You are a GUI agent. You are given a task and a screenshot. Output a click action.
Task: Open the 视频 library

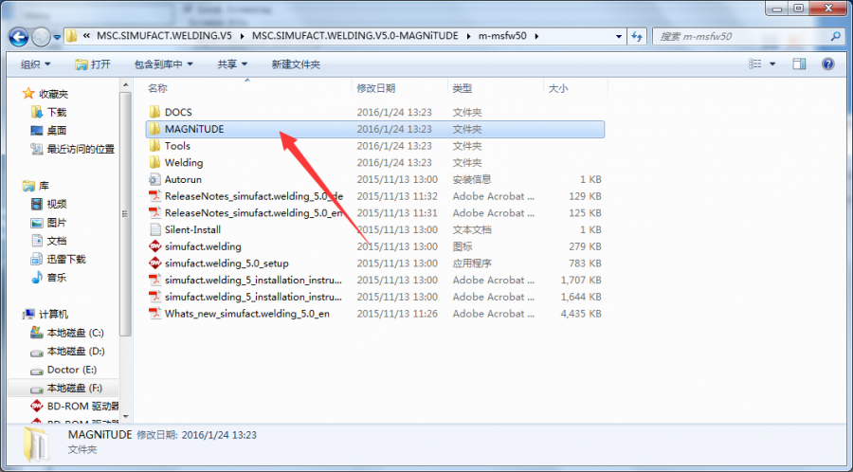57,204
